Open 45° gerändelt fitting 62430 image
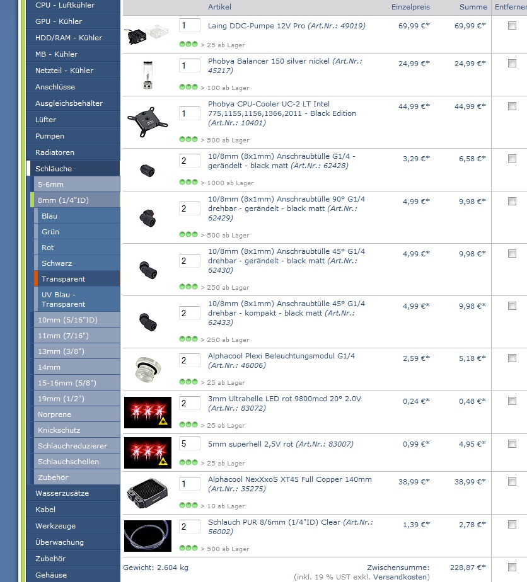 point(148,270)
